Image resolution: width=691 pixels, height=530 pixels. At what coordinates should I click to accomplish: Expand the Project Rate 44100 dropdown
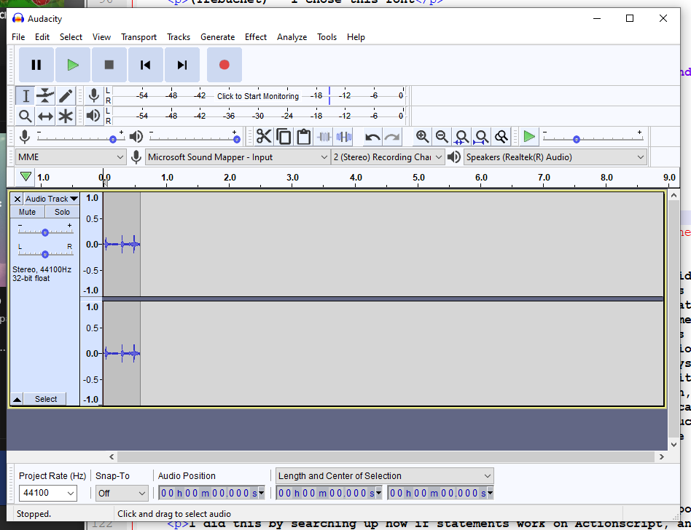[48, 493]
